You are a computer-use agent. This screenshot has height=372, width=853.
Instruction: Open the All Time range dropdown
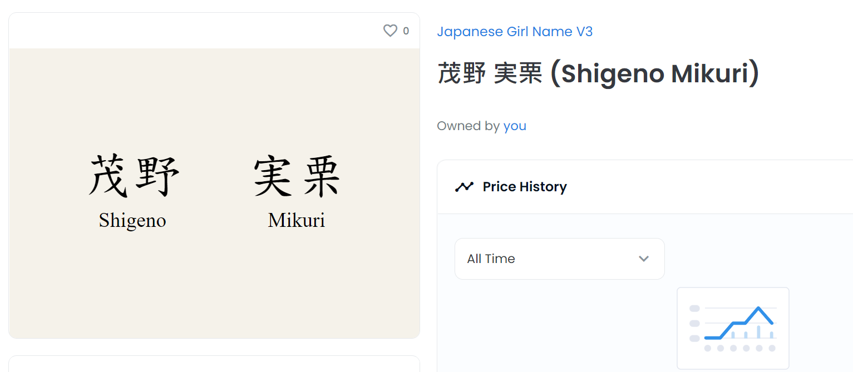559,259
